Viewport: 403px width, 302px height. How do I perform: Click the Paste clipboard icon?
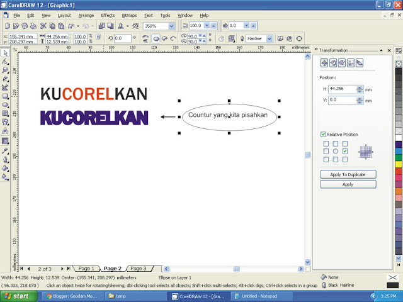point(61,26)
